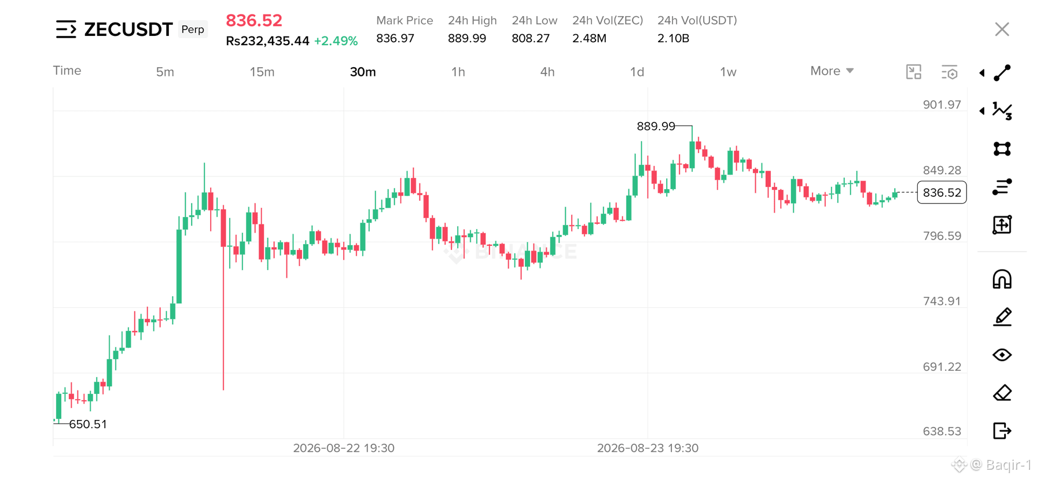This screenshot has height=479, width=1037.
Task: Toggle the magnet snap mode
Action: [1002, 279]
